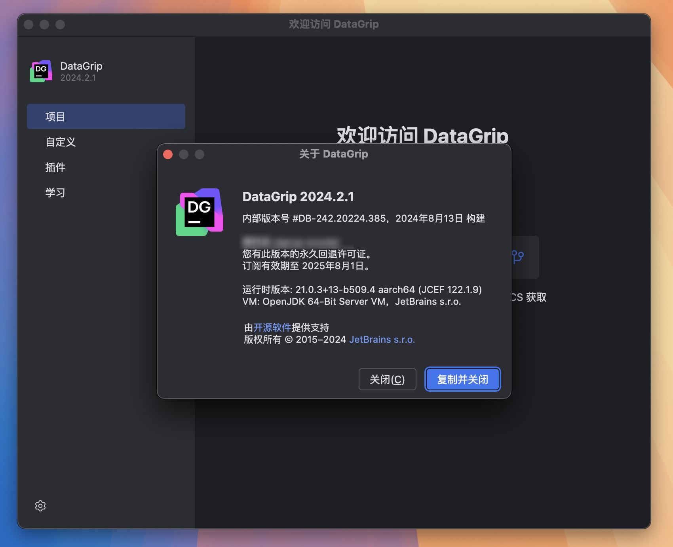Click the VCS branch icon behind dialog
Viewport: 673px width, 547px height.
pyautogui.click(x=518, y=257)
